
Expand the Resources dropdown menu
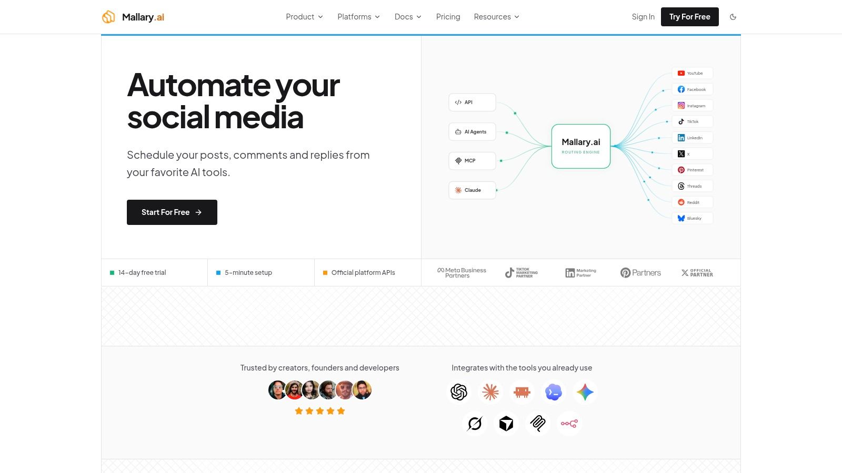496,17
